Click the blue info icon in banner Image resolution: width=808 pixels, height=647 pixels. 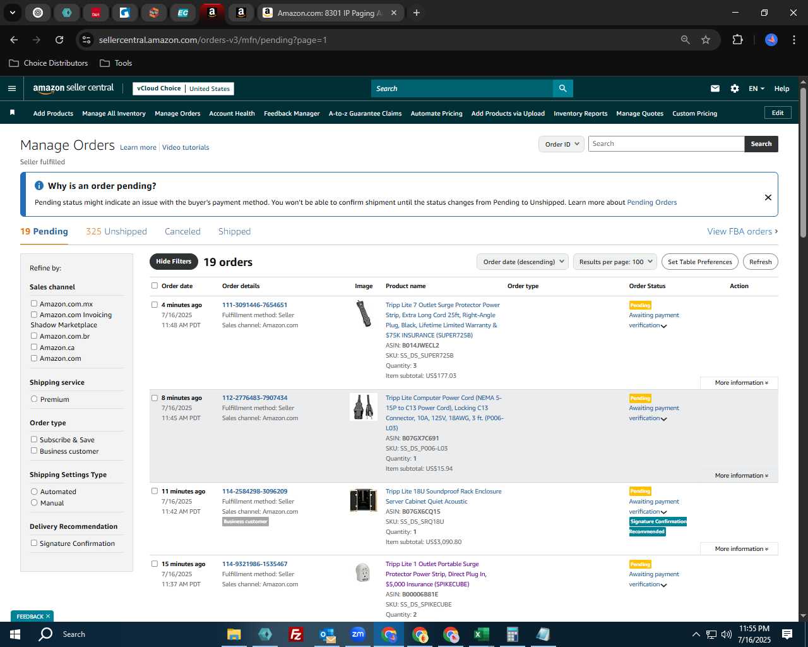click(x=39, y=186)
